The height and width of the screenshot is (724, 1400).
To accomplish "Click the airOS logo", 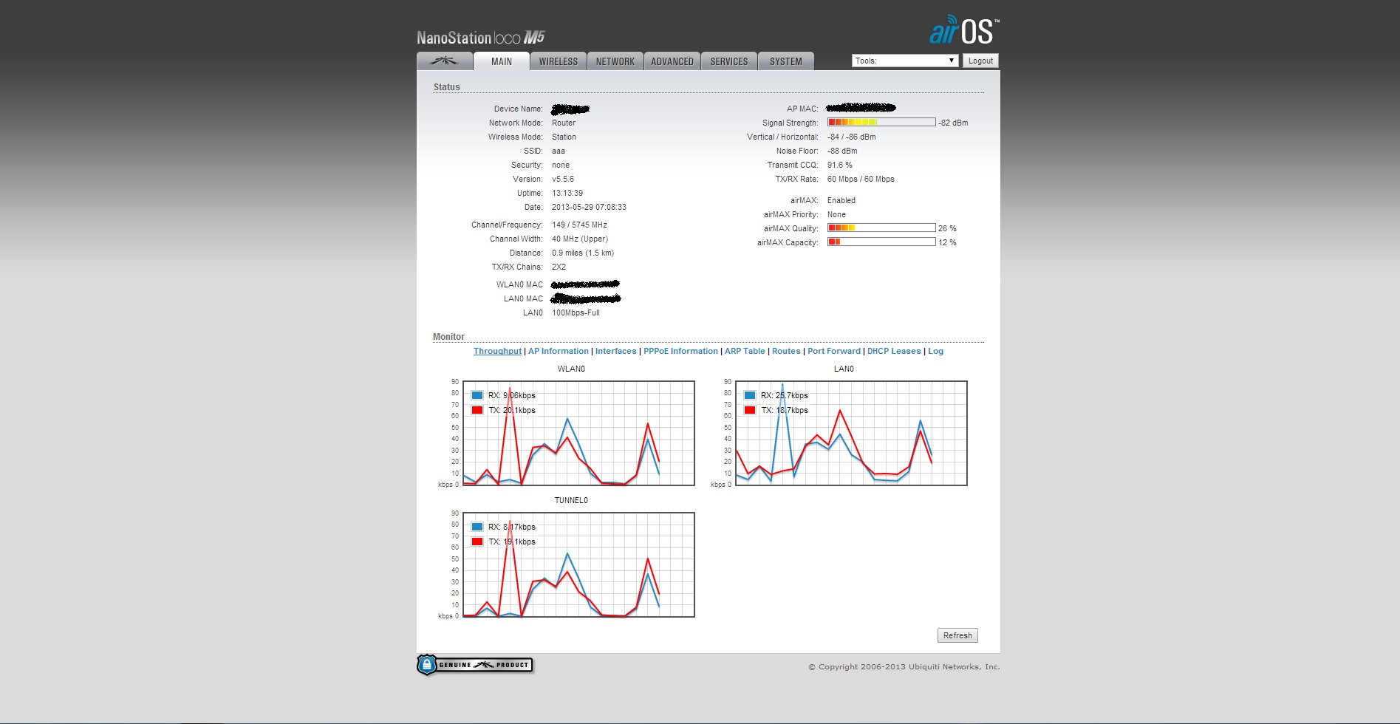I will click(964, 30).
